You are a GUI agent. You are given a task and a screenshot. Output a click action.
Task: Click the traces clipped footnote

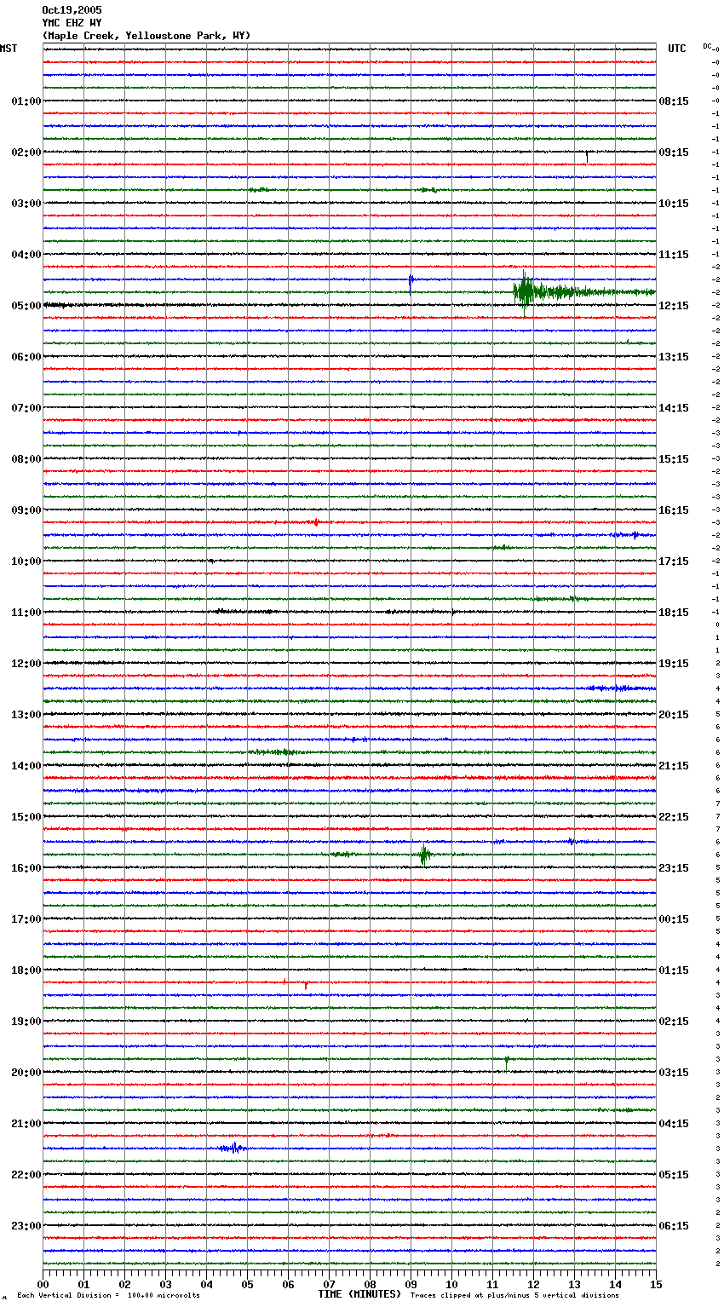(x=514, y=1296)
